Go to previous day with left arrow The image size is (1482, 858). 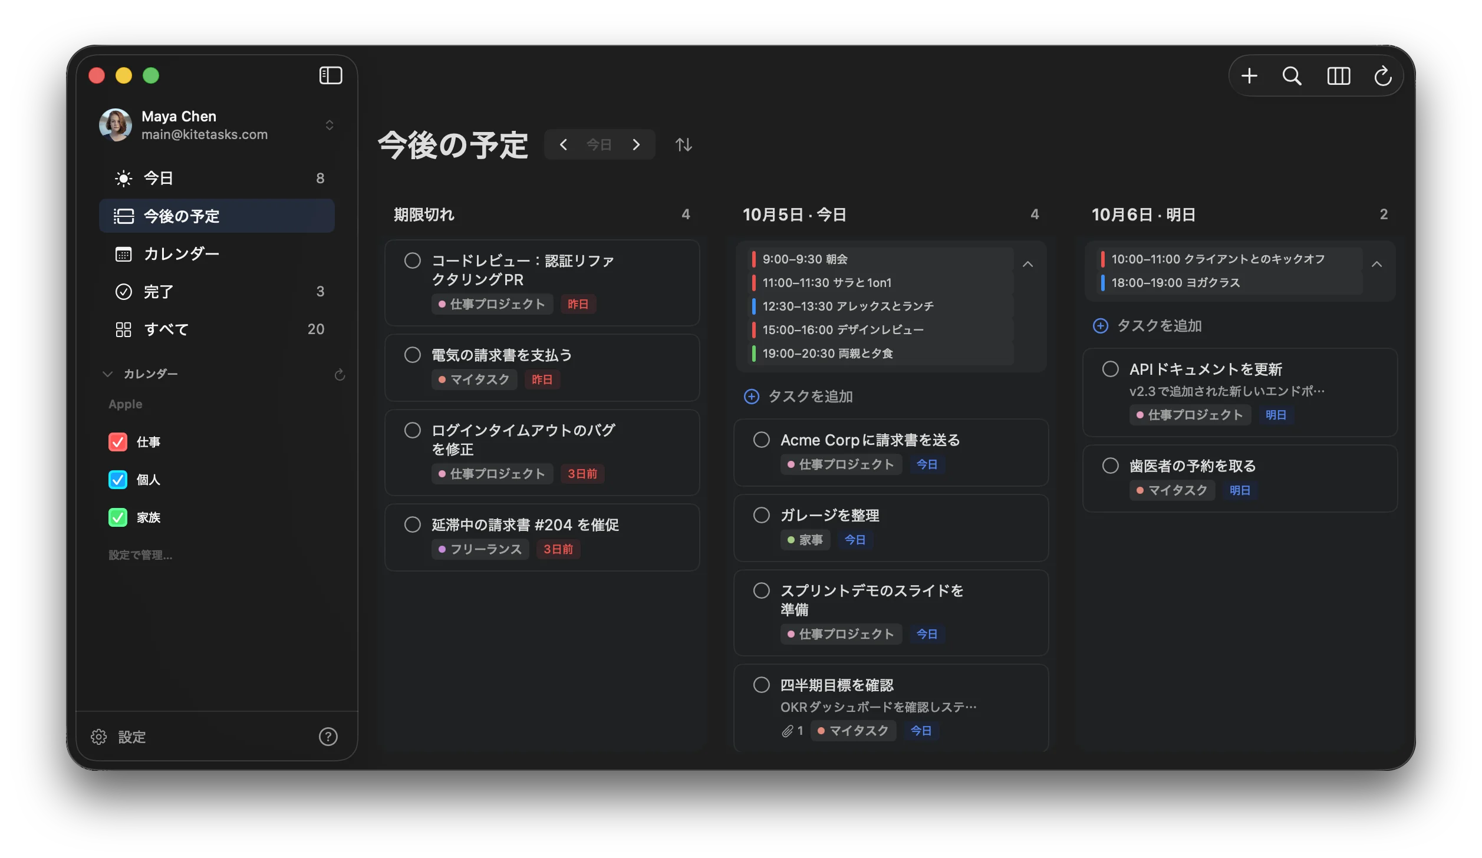point(563,144)
